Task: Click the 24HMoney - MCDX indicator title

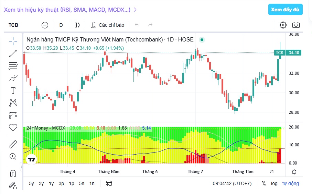Action: [x=46, y=128]
